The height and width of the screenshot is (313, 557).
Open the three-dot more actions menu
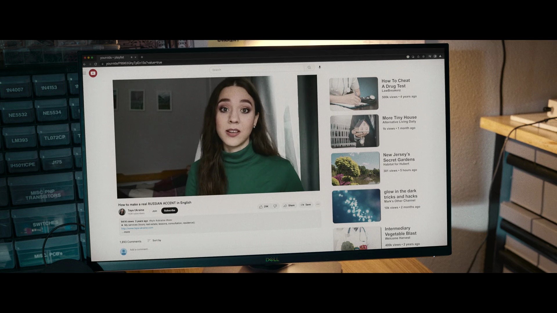tap(318, 204)
